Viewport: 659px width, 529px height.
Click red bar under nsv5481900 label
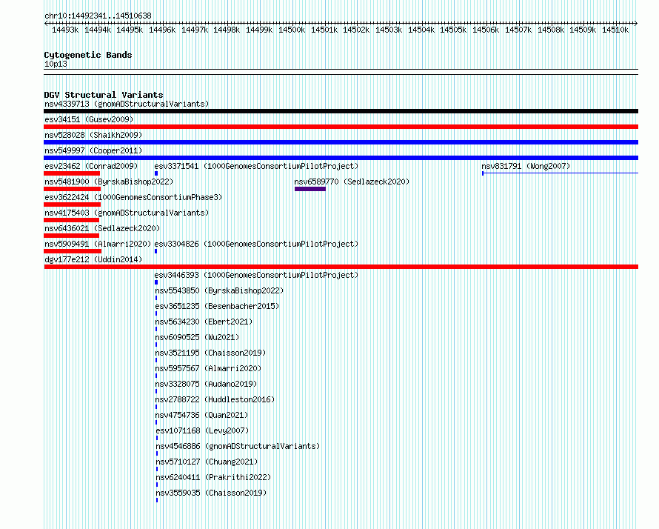[73, 189]
